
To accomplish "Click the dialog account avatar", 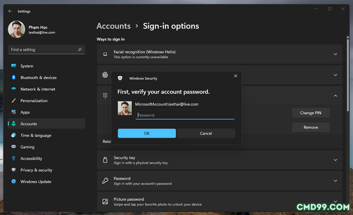I will coord(125,108).
